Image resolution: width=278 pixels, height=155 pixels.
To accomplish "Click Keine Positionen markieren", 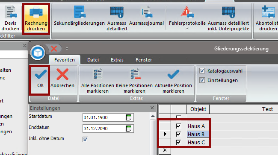I will 134,81.
